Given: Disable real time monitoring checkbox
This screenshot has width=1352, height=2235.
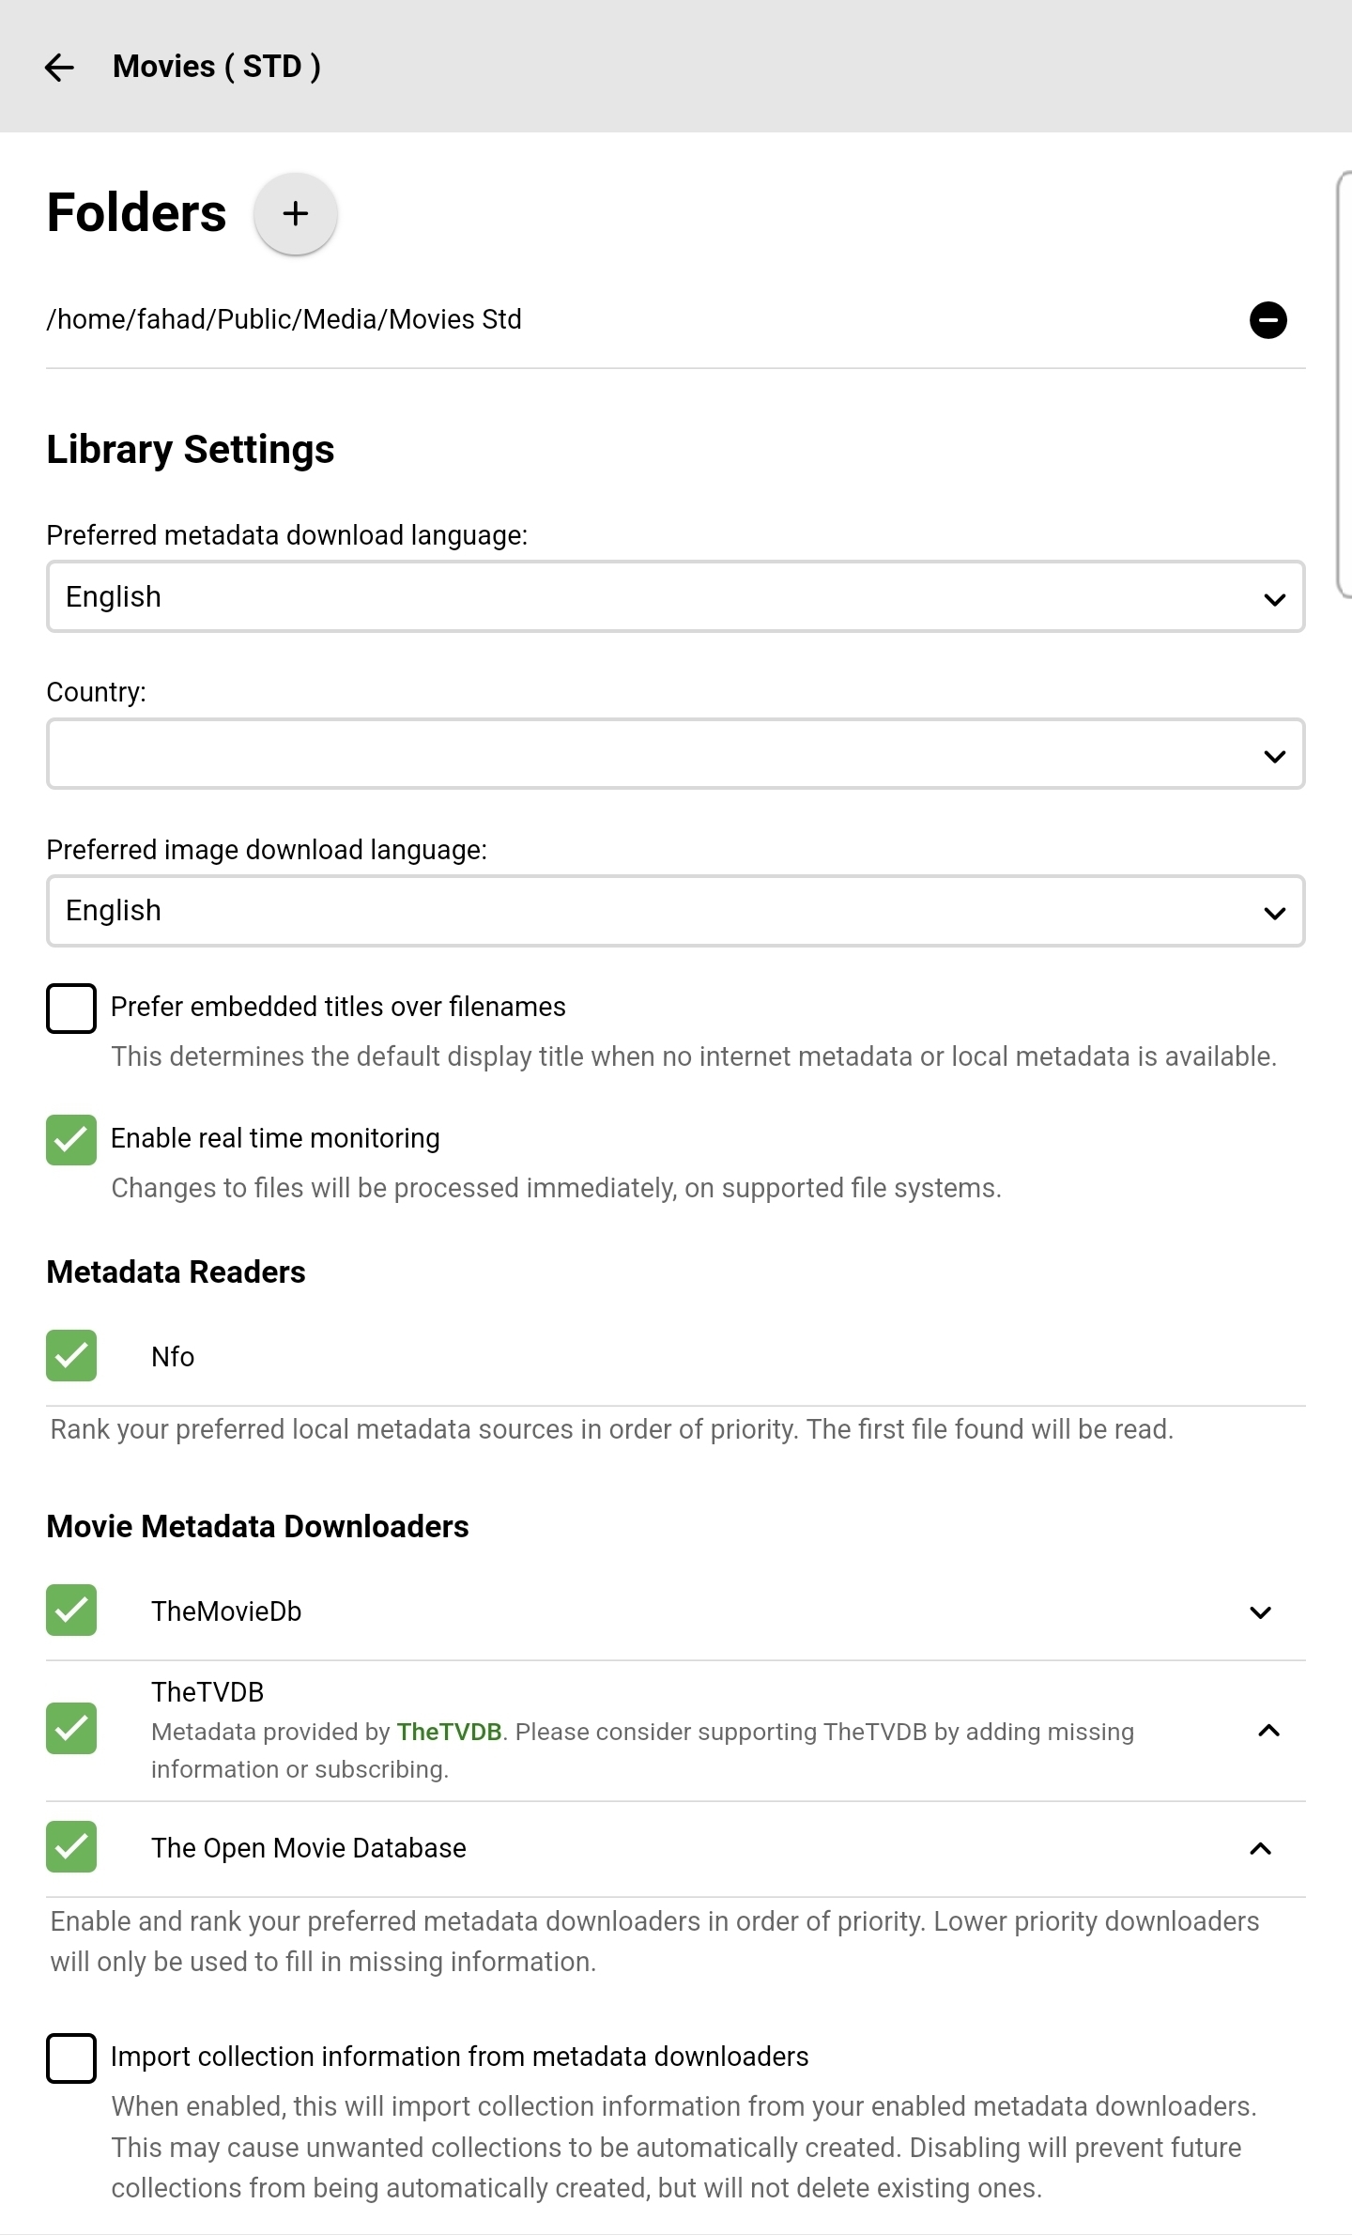Looking at the screenshot, I should click(71, 1140).
